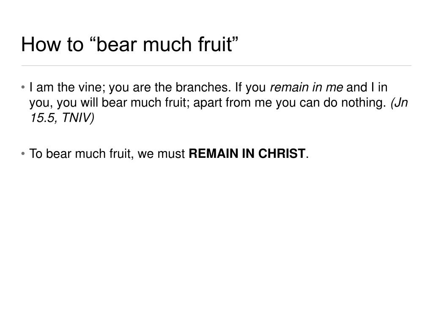The width and height of the screenshot is (433, 325).
Task: Click the second bullet point marker
Action: [x=23, y=154]
